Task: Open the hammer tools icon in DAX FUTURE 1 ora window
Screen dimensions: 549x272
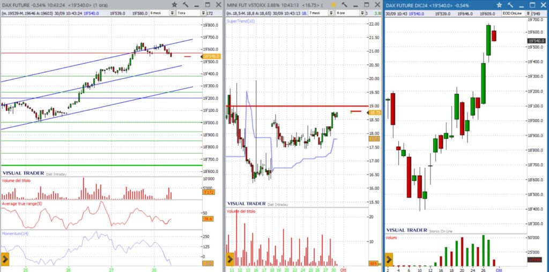Action: point(186,5)
